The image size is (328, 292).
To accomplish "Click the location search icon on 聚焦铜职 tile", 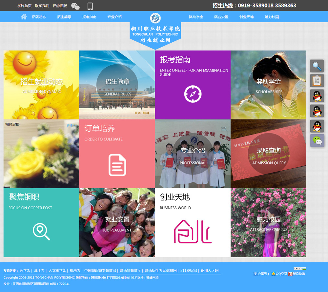I will [x=41, y=231].
